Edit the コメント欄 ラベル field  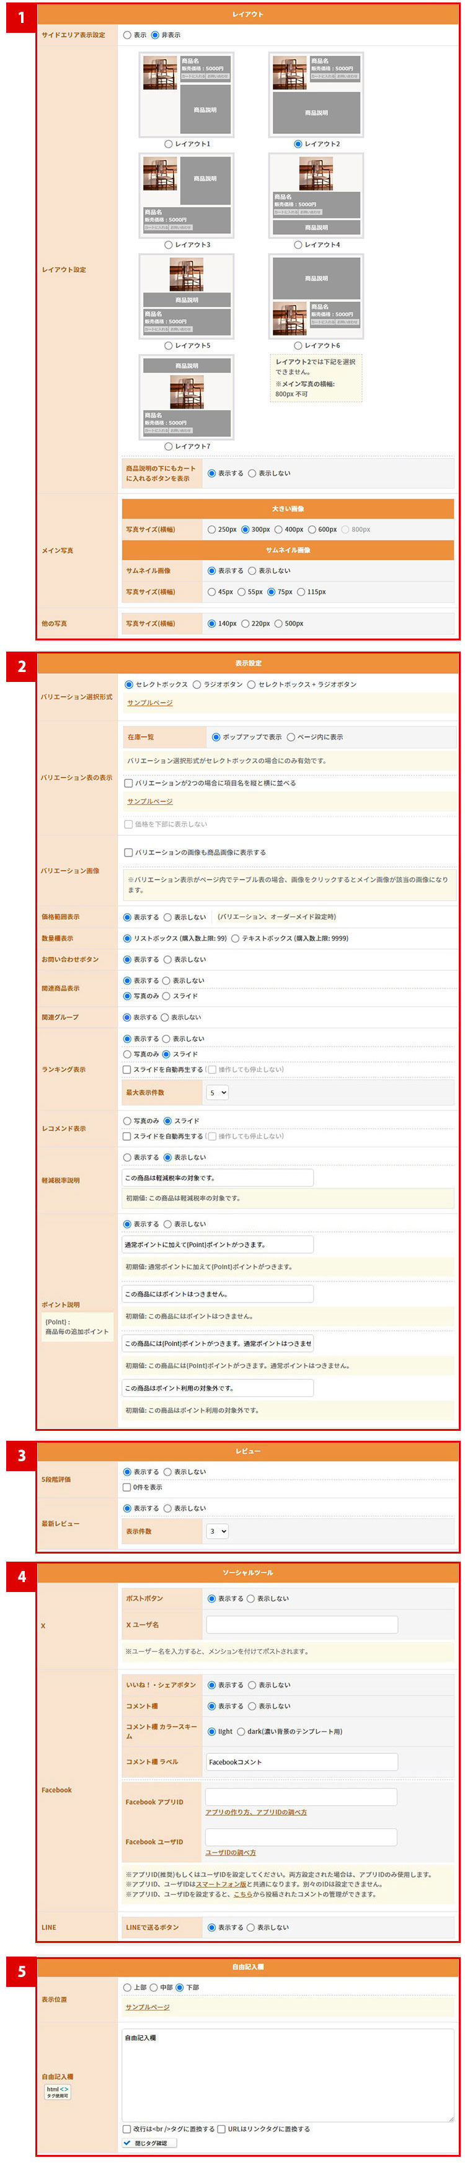pos(302,1762)
